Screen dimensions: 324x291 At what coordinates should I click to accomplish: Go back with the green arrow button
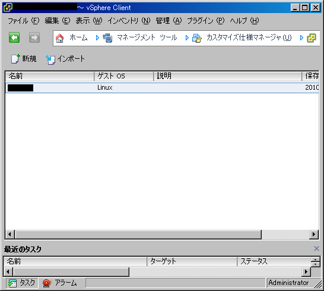coord(14,37)
